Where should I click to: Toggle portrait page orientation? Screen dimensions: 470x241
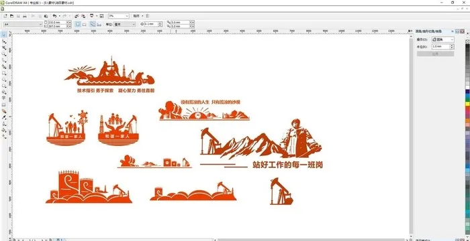tap(79, 24)
